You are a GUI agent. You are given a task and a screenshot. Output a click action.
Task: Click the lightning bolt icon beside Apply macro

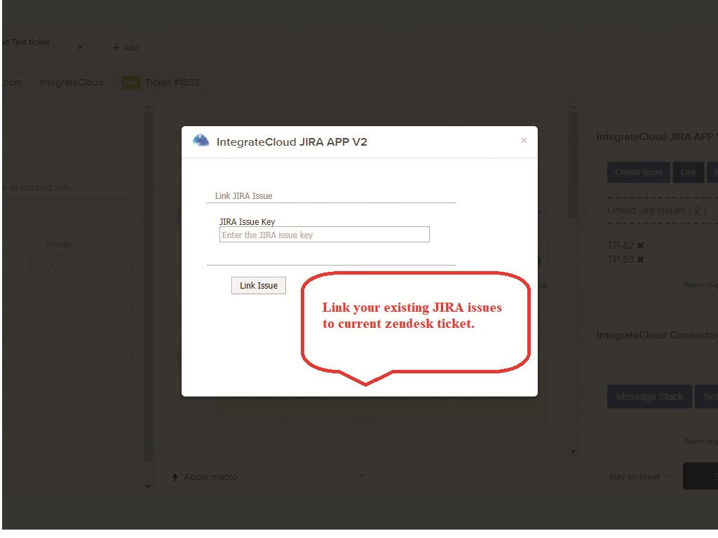tap(175, 477)
